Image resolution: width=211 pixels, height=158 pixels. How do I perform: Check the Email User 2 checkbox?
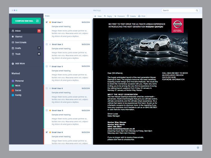[47, 44]
